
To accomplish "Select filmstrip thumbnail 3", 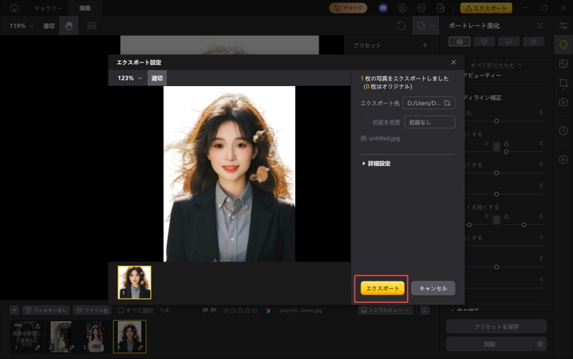I will tap(95, 336).
